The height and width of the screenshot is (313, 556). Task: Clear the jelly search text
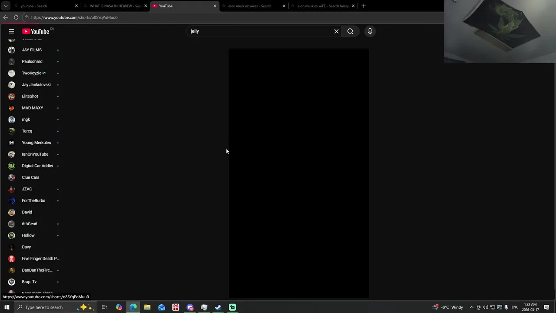pos(336,31)
